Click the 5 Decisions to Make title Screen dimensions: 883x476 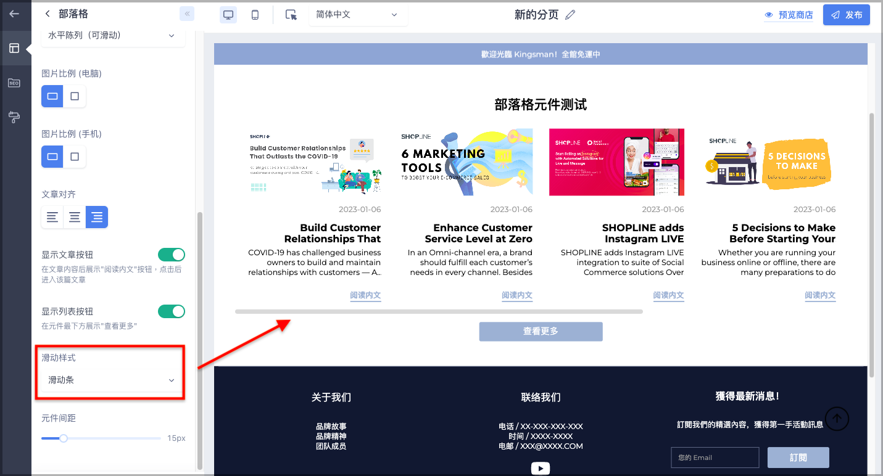782,233
